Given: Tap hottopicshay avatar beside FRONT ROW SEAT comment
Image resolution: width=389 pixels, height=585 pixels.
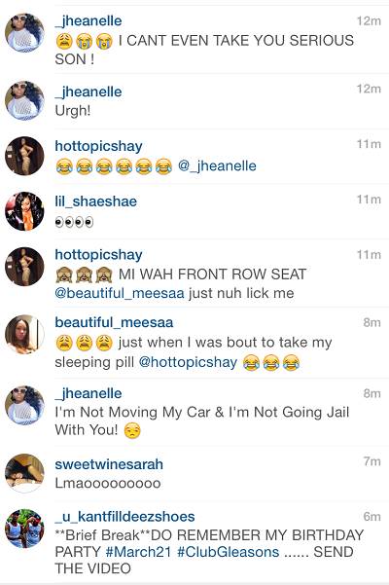Looking at the screenshot, I should (x=24, y=267).
